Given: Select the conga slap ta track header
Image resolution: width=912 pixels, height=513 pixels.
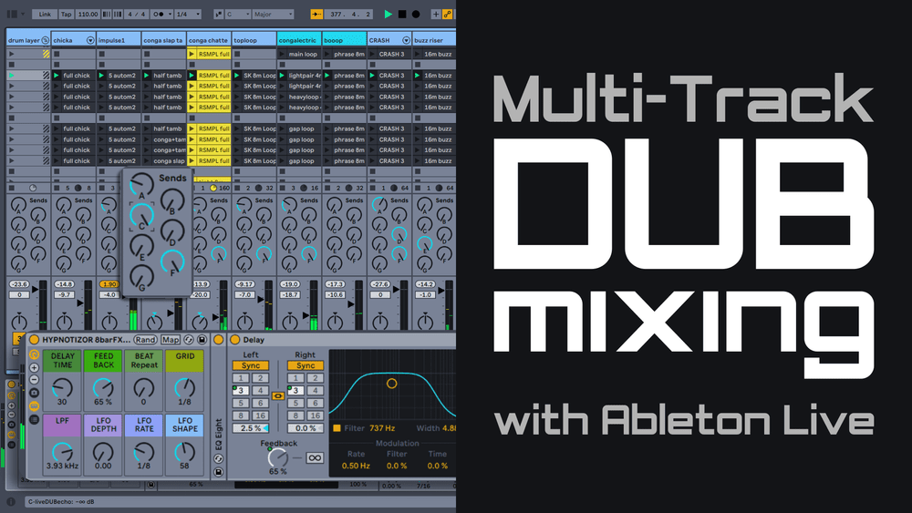Looking at the screenshot, I should click(x=163, y=40).
